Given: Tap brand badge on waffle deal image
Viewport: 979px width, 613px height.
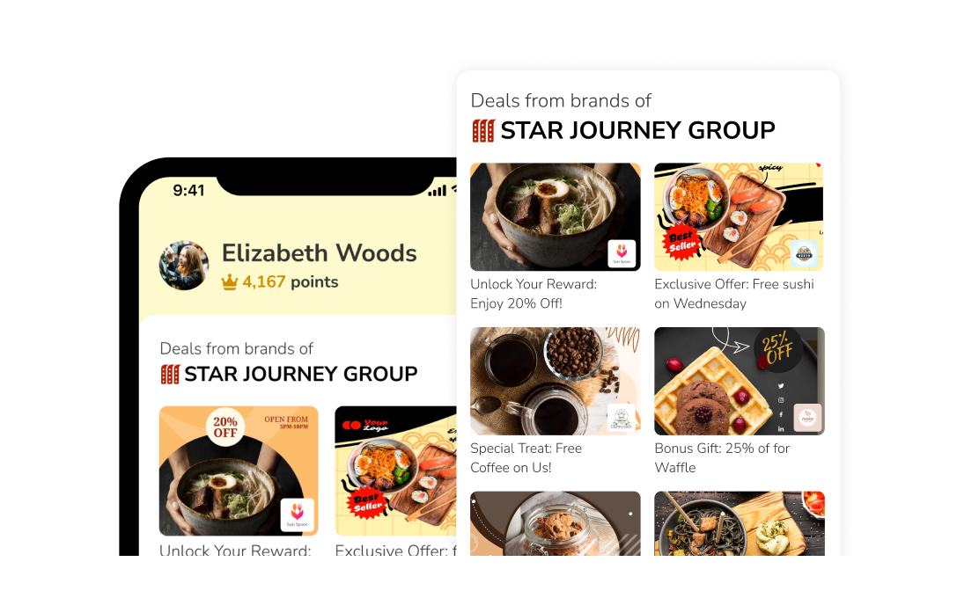Looking at the screenshot, I should [807, 417].
